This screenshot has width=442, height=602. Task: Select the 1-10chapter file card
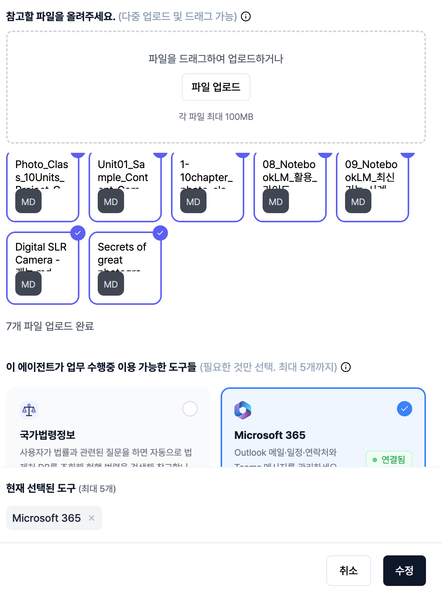[208, 187]
